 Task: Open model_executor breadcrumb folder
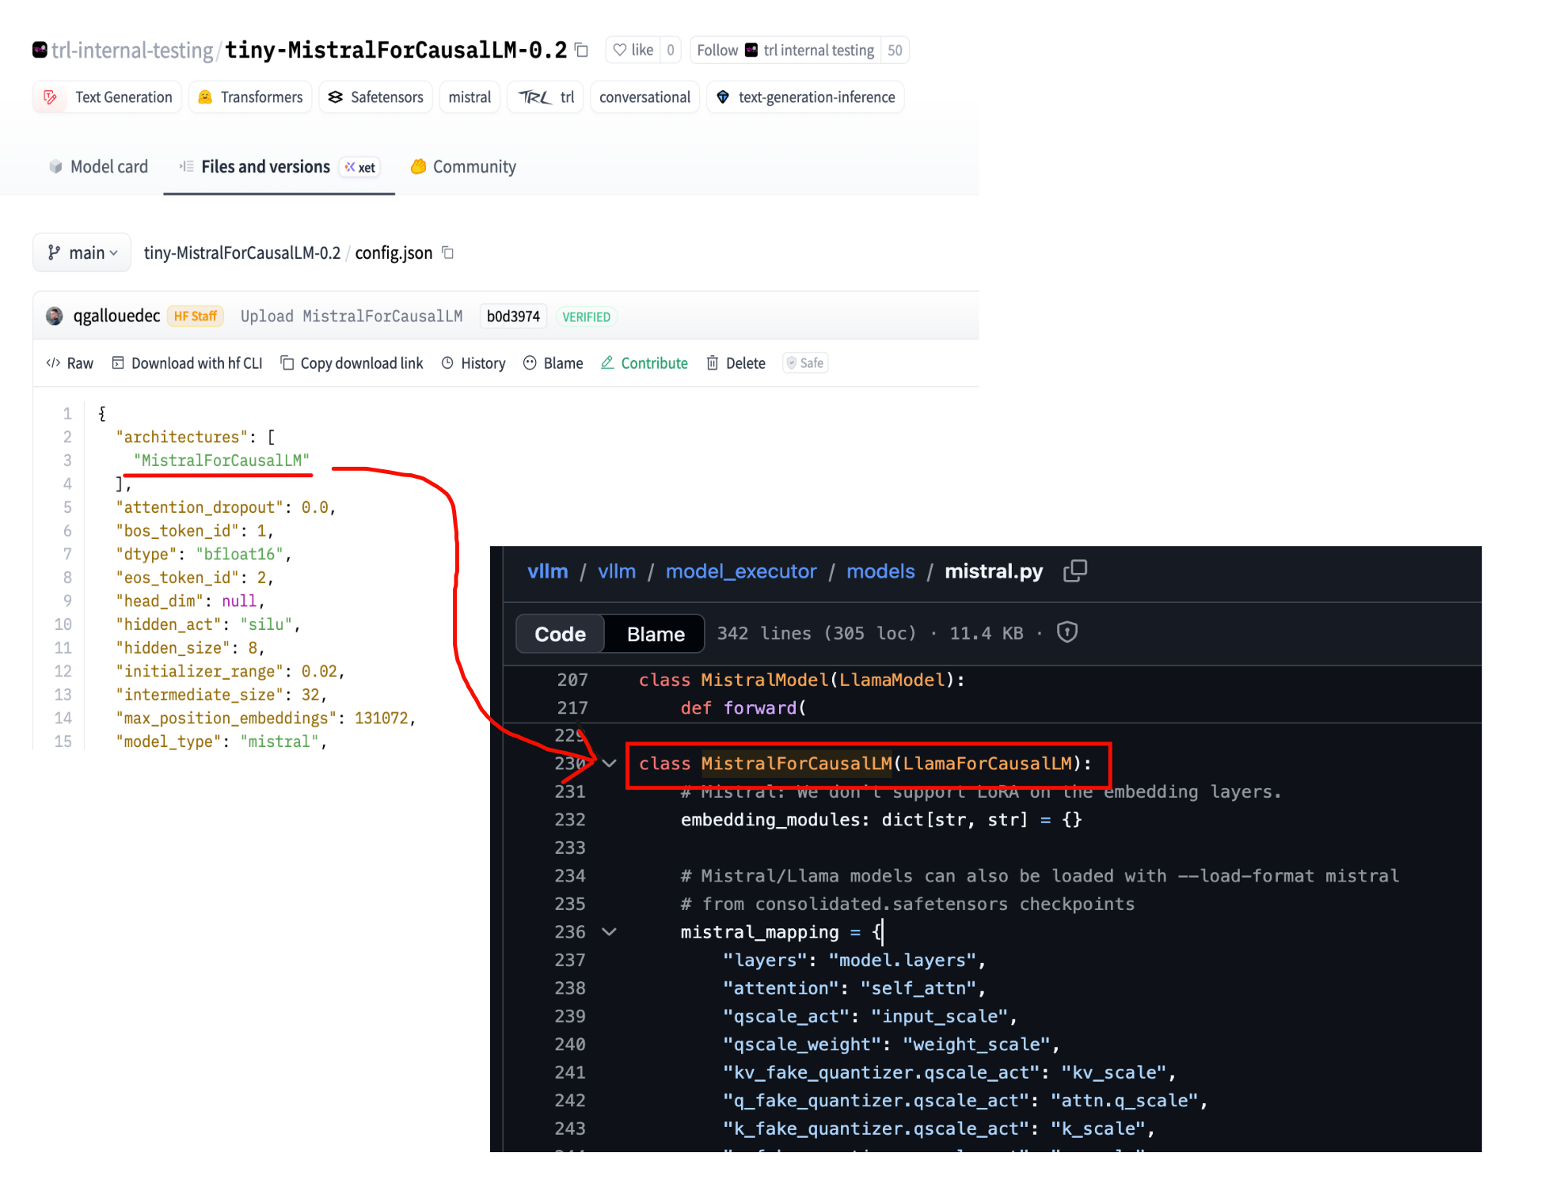(x=741, y=571)
